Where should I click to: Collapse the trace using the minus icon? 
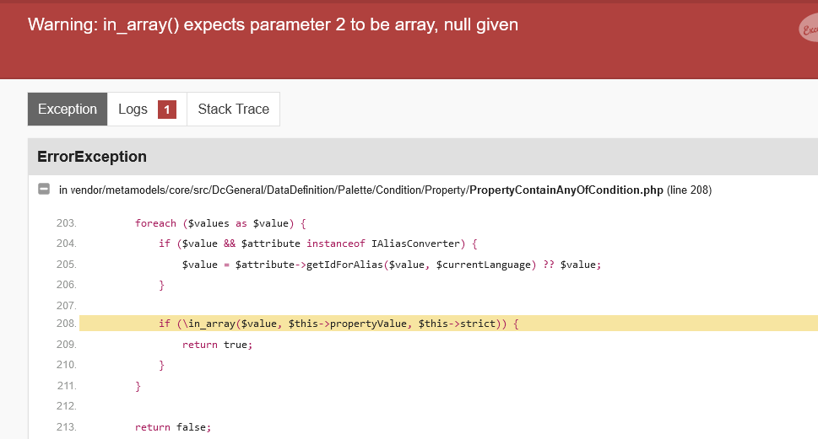(x=43, y=190)
